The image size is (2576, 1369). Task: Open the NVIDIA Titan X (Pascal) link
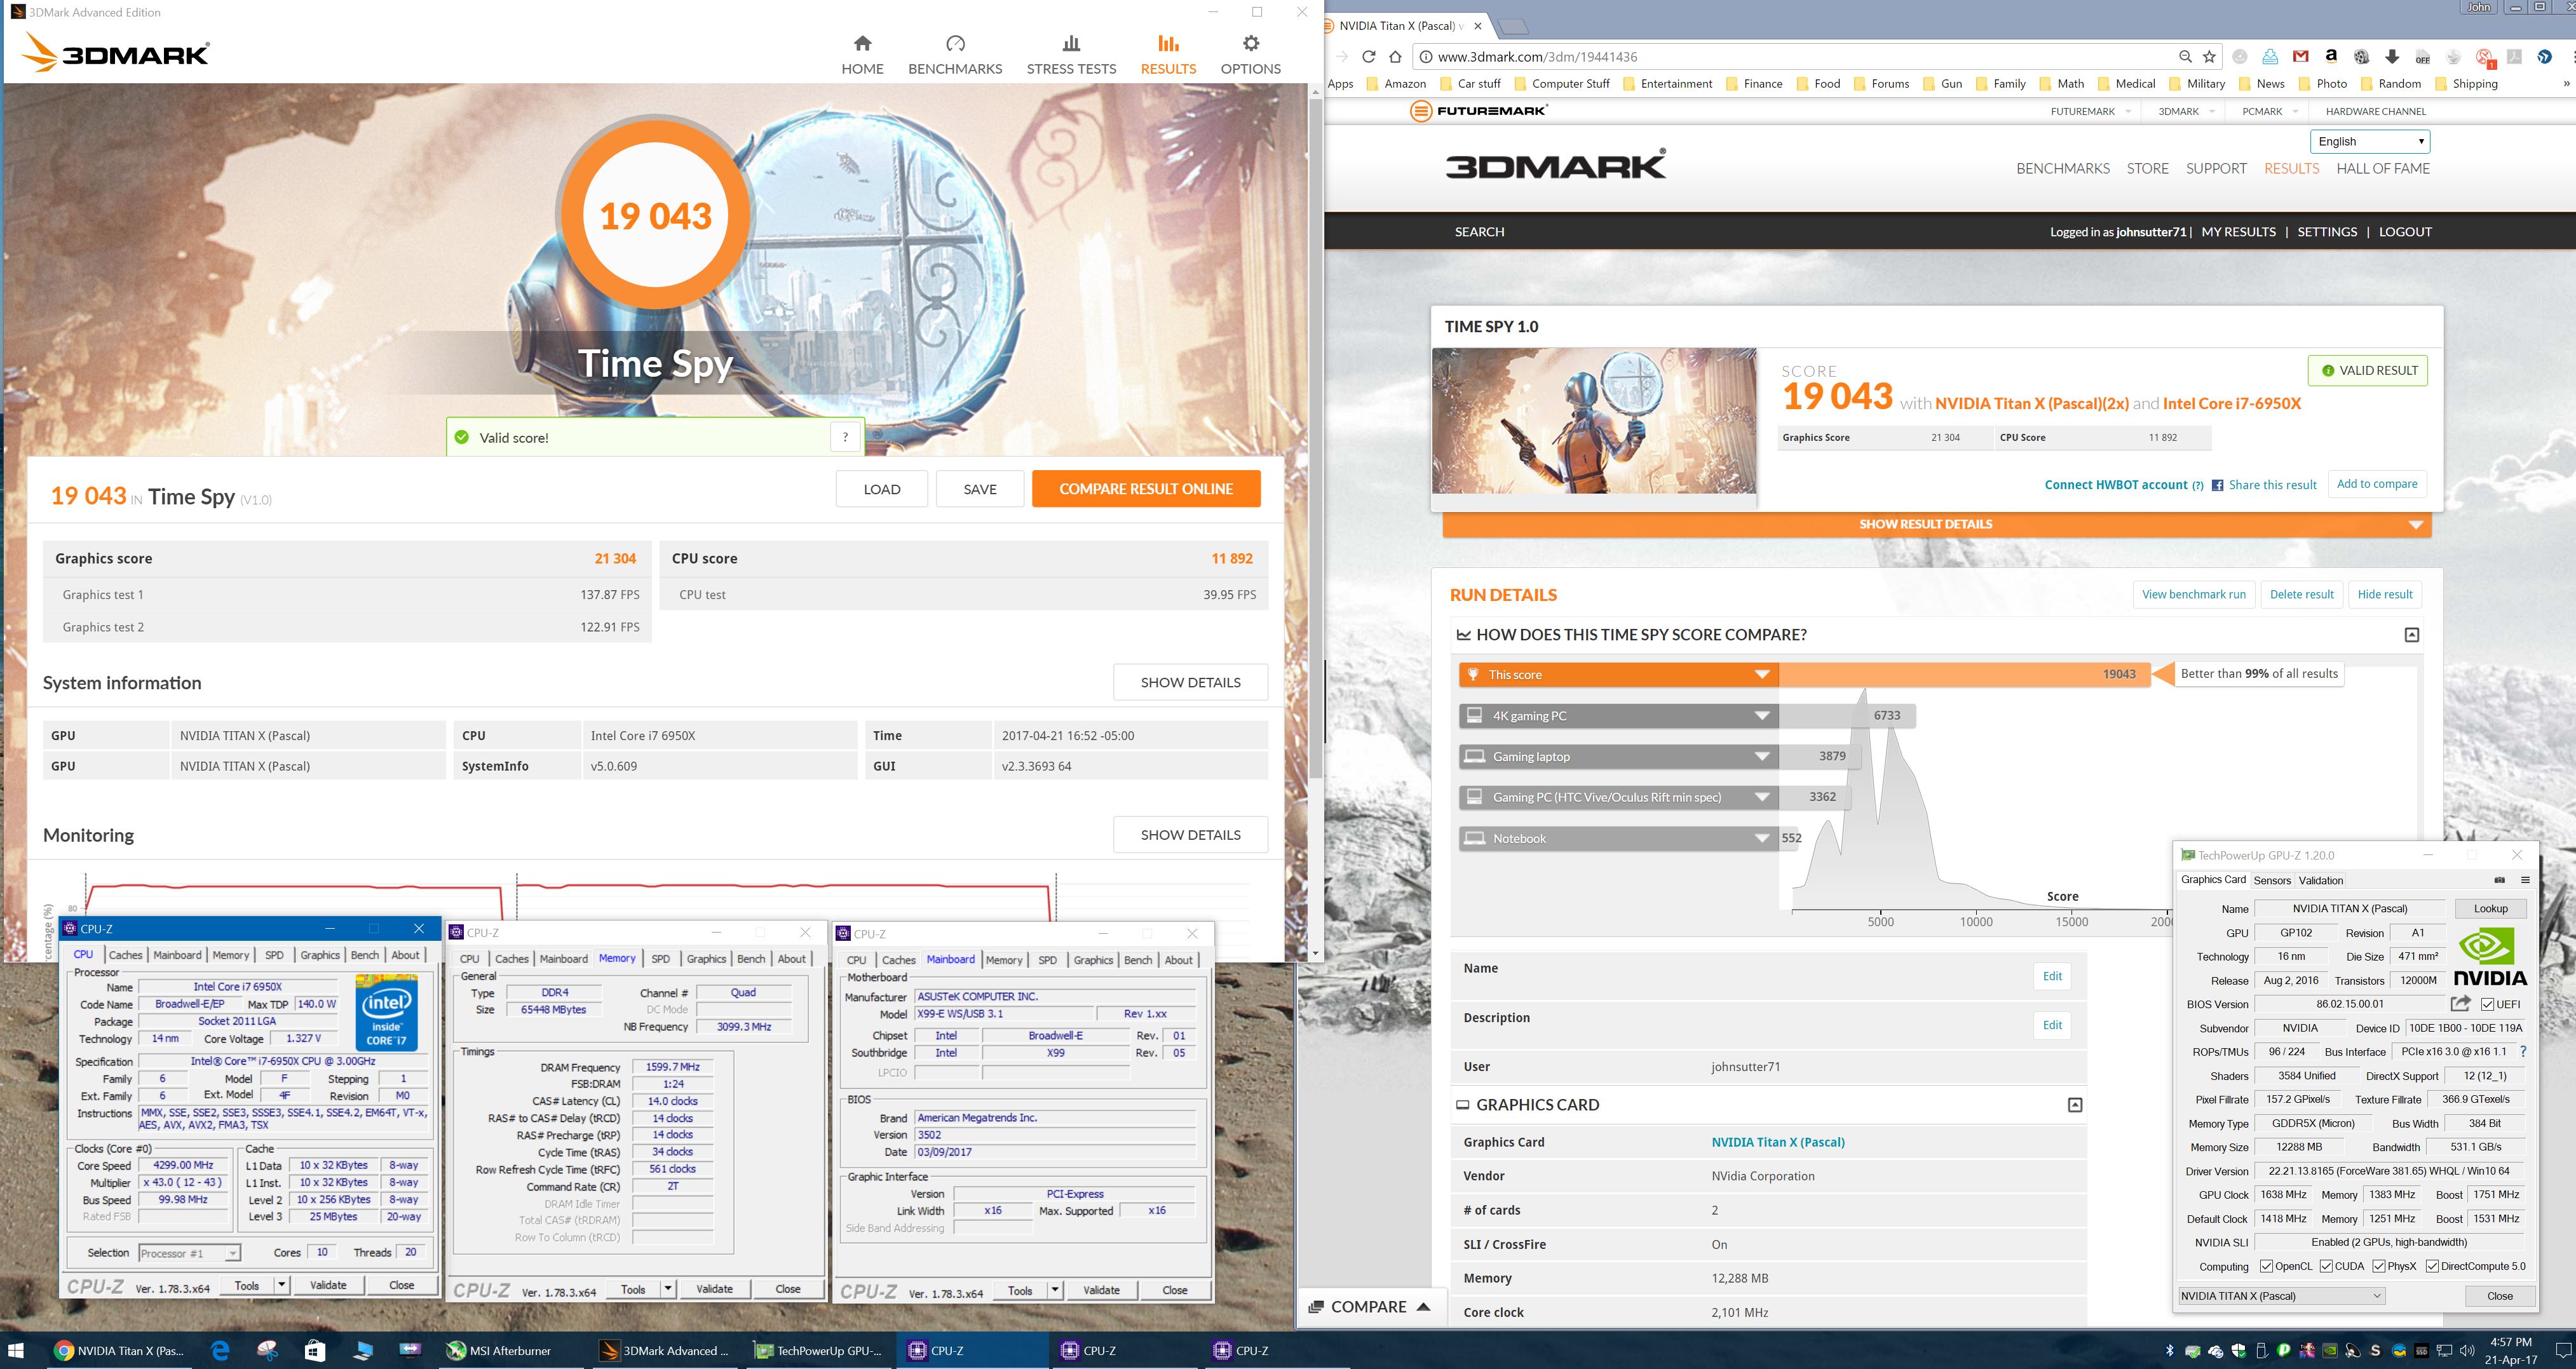click(1777, 1142)
